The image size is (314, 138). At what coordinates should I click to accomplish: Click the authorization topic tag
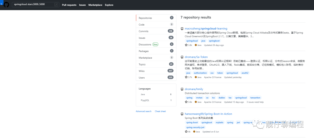[200, 73]
